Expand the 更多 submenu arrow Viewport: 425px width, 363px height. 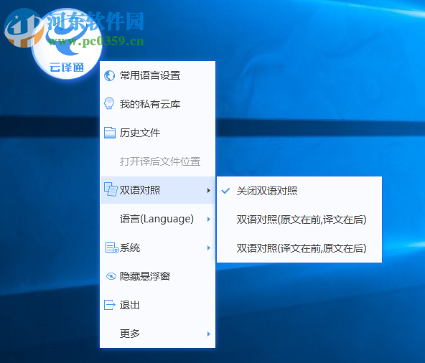pyautogui.click(x=208, y=334)
